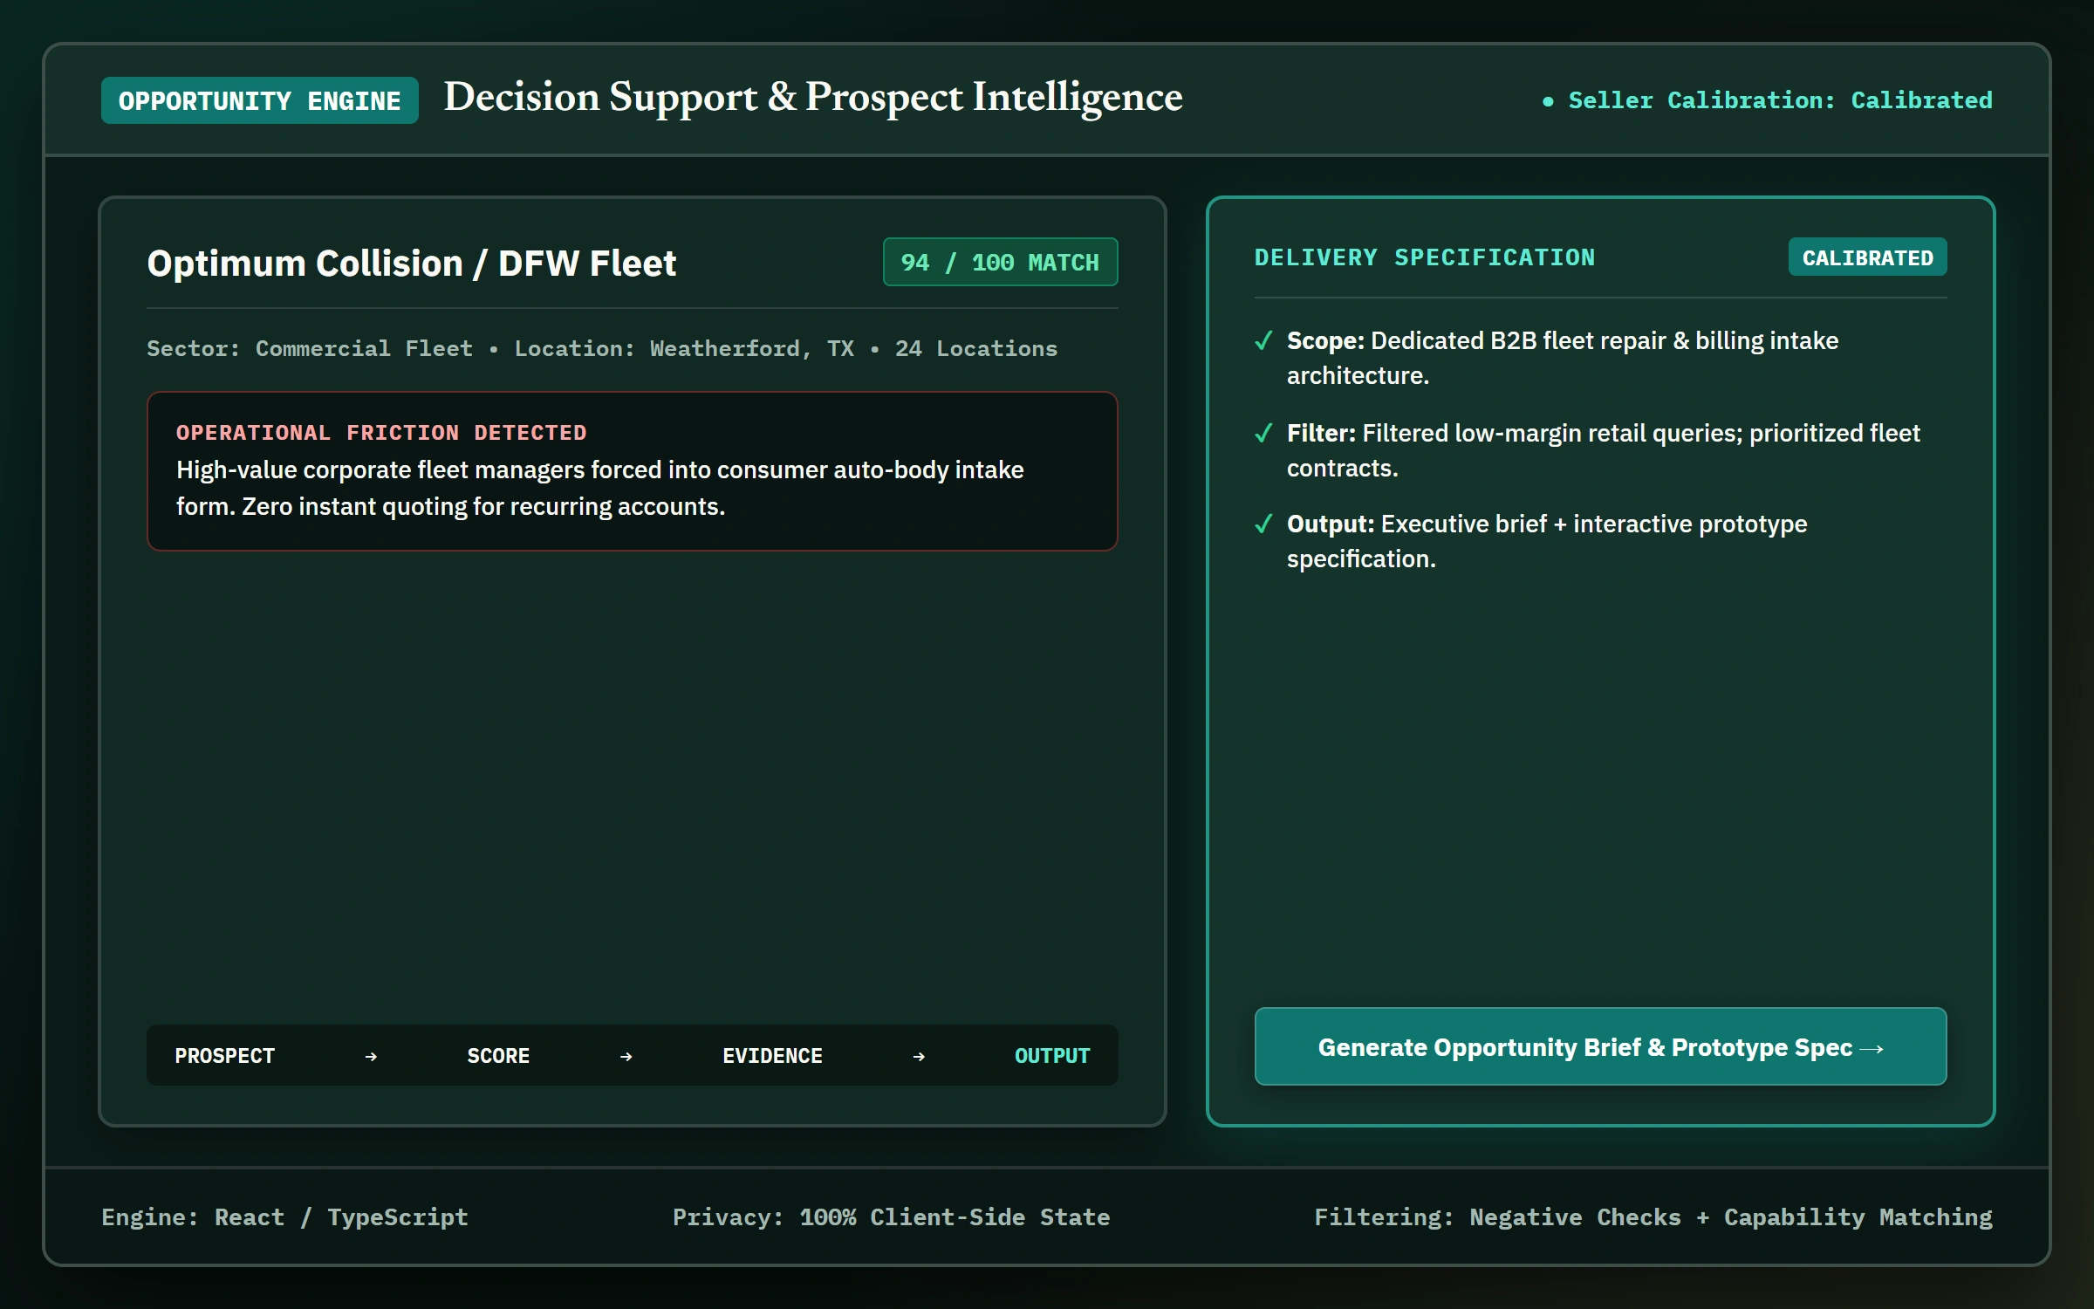The width and height of the screenshot is (2094, 1309).
Task: Click the Sector: Commercial Fleet text
Action: 310,348
